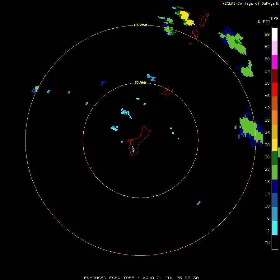This screenshot has height=280, width=280.
Task: Click the magenta legend swatch
Action: (275, 62)
